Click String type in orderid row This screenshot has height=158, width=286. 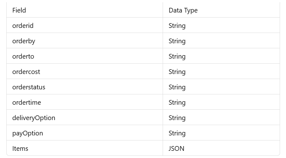(x=221, y=25)
